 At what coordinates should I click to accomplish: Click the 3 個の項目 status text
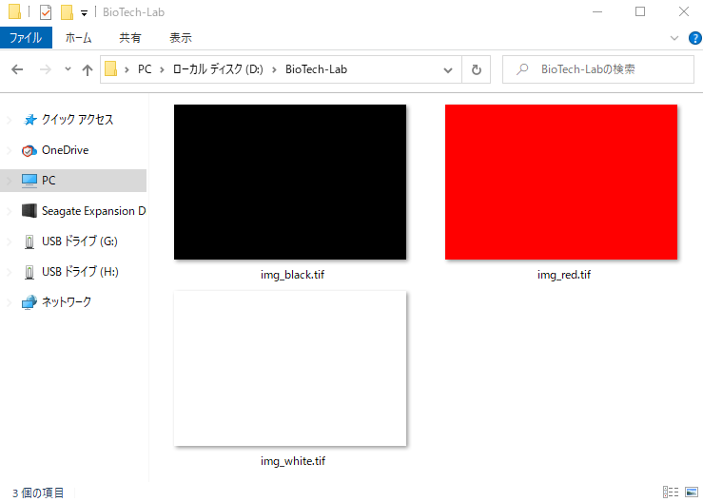(x=38, y=492)
